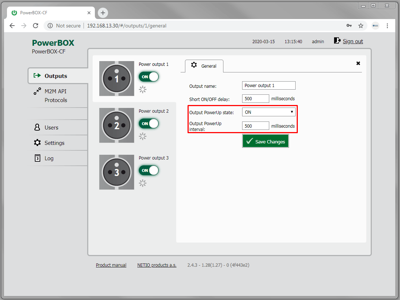Click the Power output 1 socket icon
This screenshot has width=400, height=300.
point(116,79)
